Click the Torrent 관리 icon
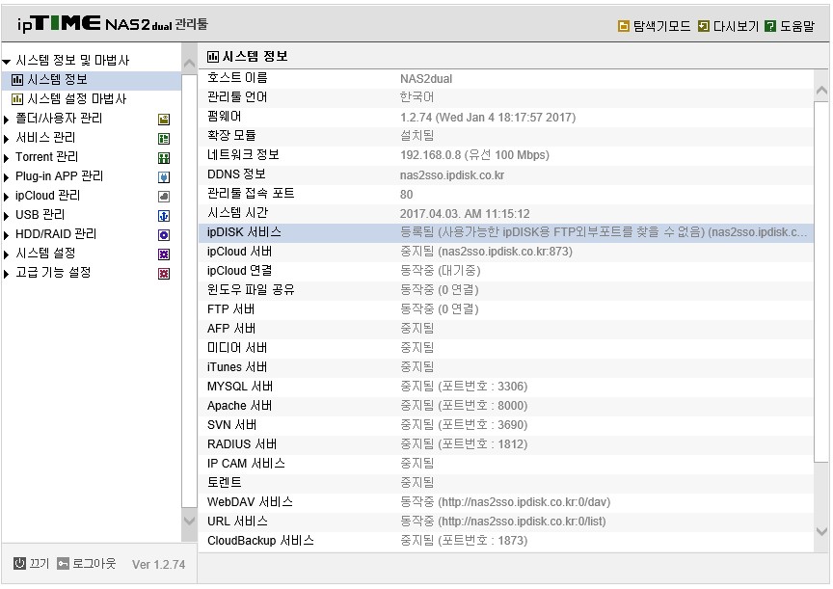This screenshot has width=833, height=589. [164, 158]
